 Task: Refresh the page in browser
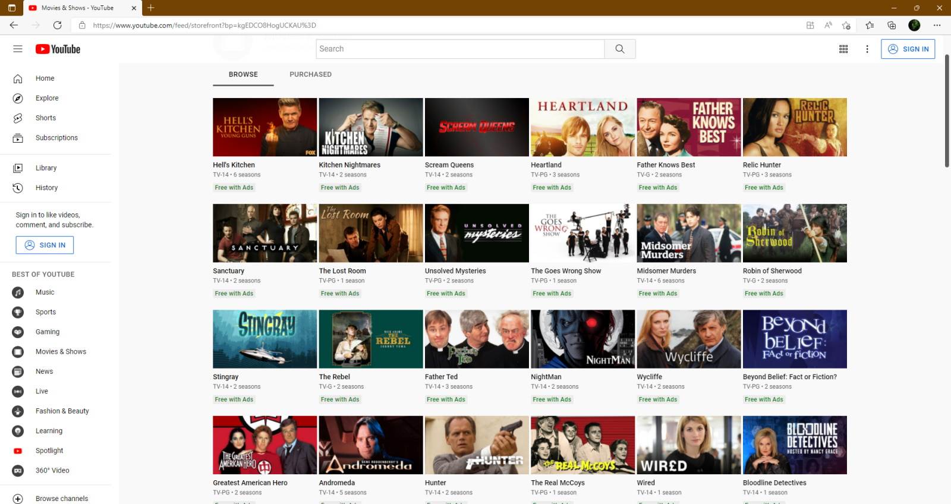pyautogui.click(x=58, y=25)
